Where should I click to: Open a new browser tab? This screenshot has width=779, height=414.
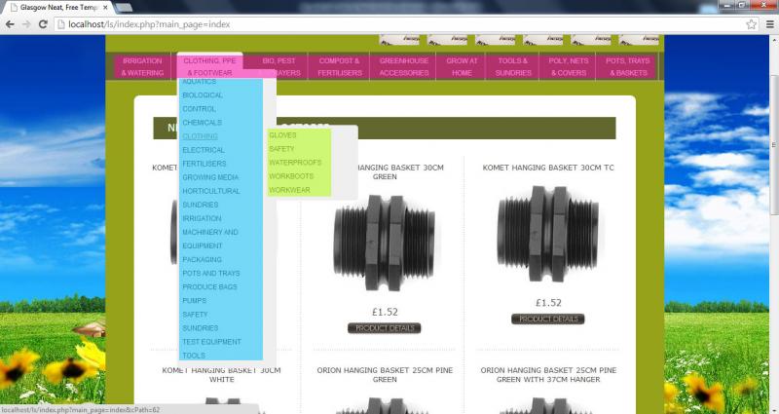[125, 8]
